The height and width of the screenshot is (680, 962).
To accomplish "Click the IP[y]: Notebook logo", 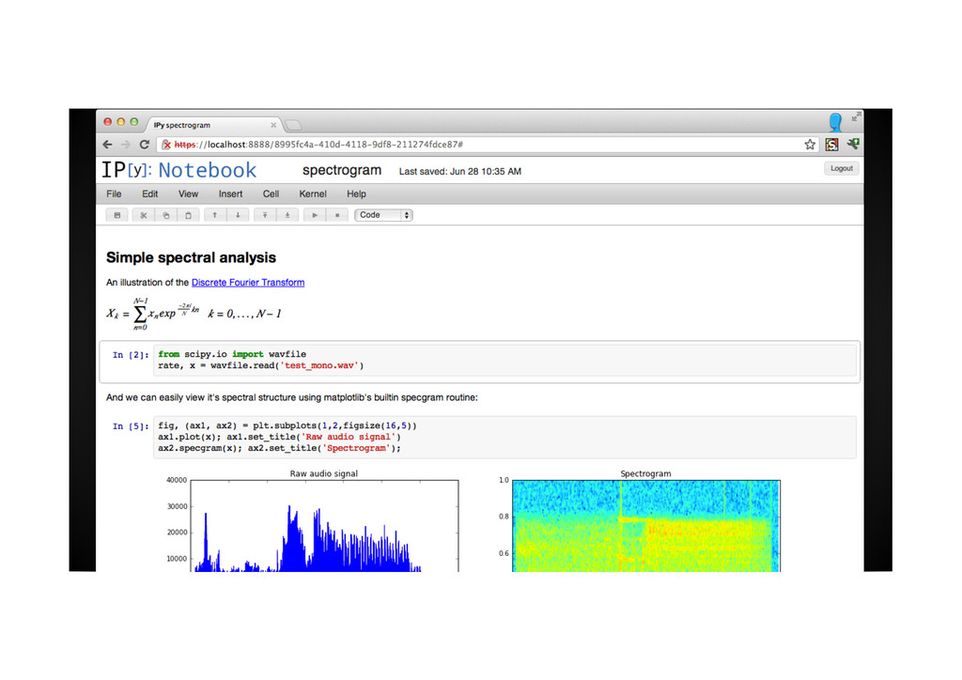I will [x=179, y=170].
